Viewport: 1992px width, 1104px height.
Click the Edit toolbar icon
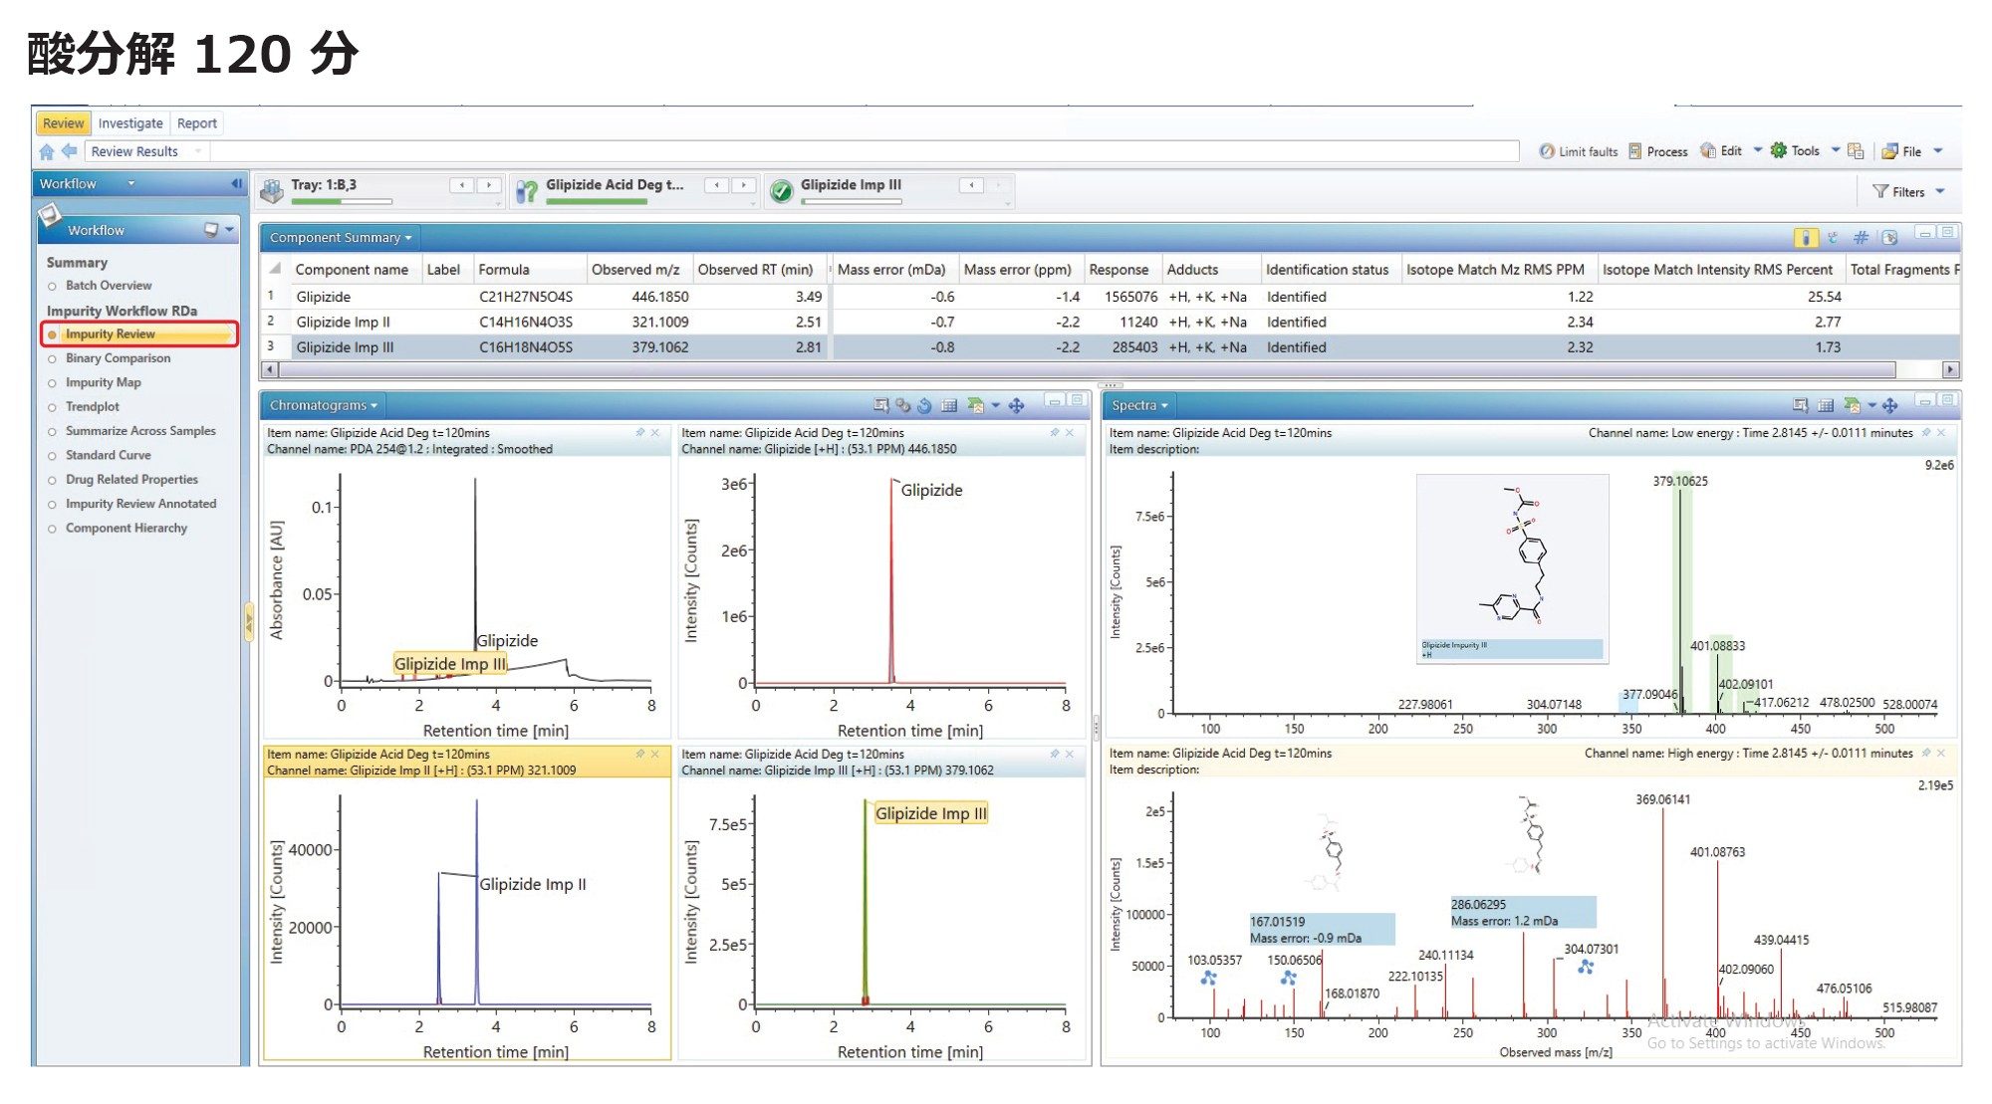click(x=1708, y=151)
